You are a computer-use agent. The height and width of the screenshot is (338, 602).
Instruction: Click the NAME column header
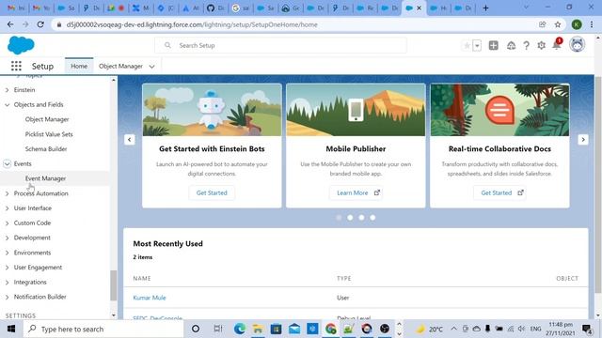click(x=142, y=279)
